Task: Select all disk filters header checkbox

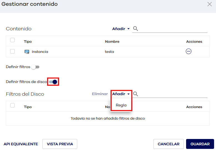Action: (12, 105)
